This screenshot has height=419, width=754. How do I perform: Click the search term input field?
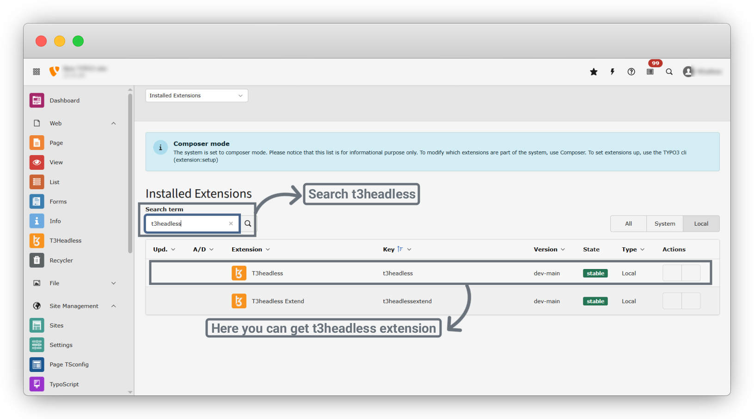(x=189, y=223)
